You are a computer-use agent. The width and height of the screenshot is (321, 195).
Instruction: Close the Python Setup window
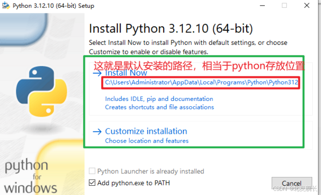(x=307, y=6)
